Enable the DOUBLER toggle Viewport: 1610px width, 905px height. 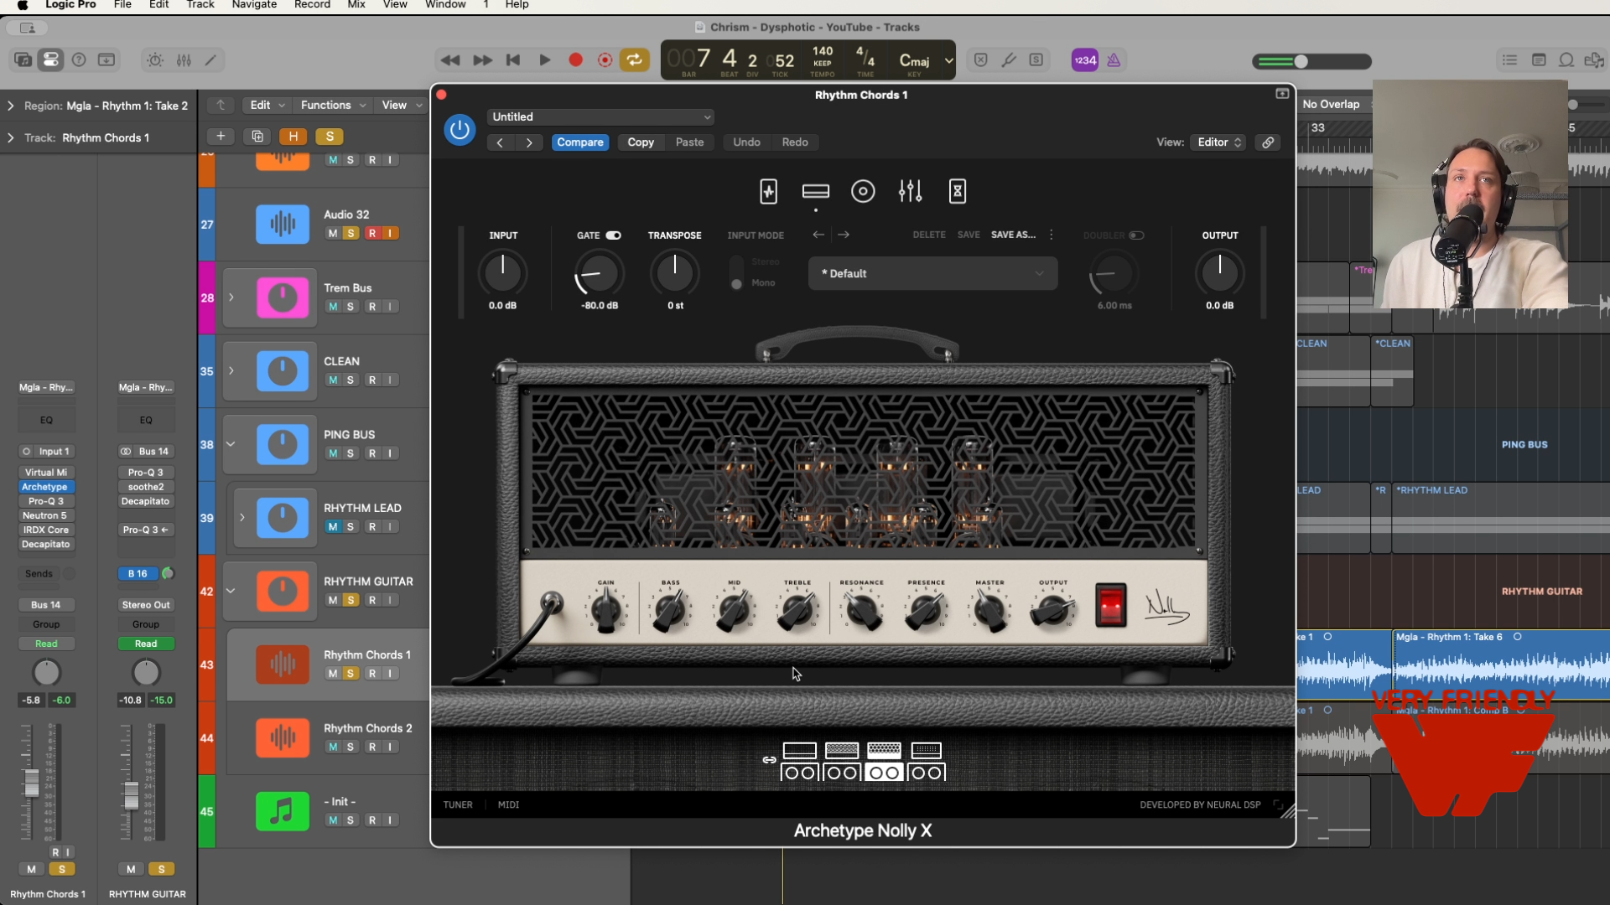(1136, 235)
